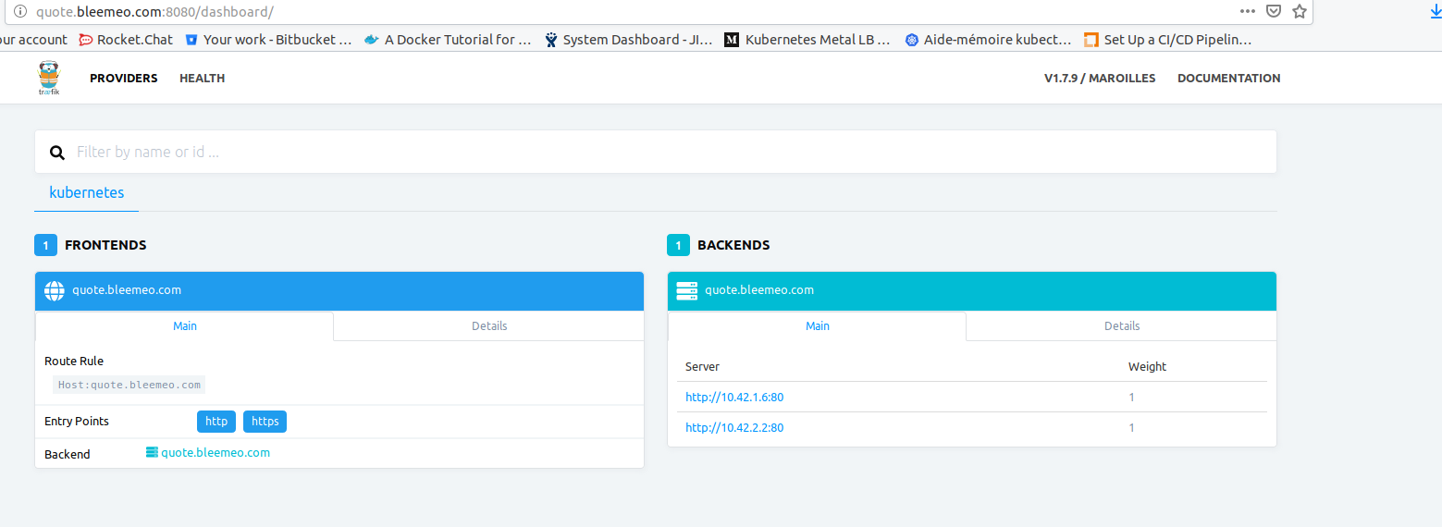Open Kubernetes Metal LB bookmark
Viewport: 1442px width, 527px height.
point(807,40)
